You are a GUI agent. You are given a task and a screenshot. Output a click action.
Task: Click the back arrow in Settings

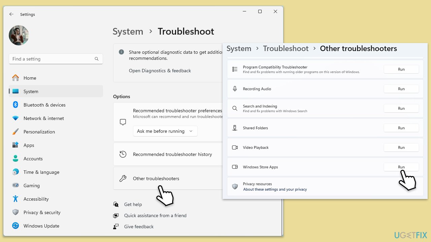[x=11, y=14]
